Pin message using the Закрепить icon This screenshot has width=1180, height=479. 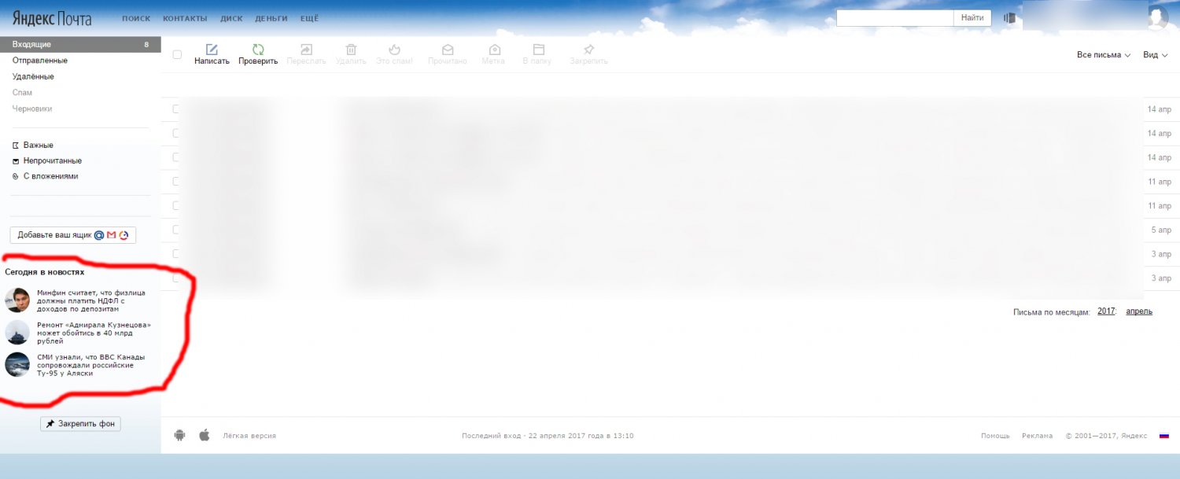tap(588, 50)
